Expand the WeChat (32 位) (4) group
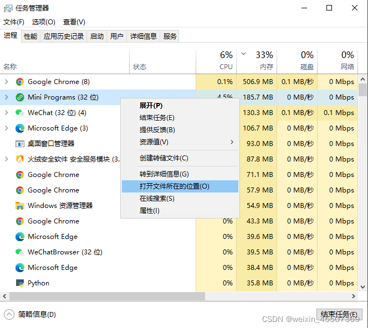The height and width of the screenshot is (328, 368). click(7, 113)
